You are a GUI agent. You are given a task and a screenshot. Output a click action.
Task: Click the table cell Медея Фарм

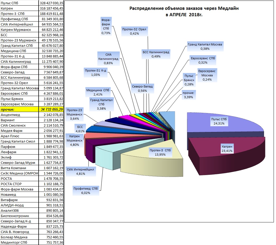pyautogui.click(x=19, y=131)
